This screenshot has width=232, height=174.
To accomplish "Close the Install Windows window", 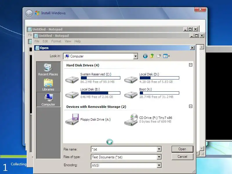I will pyautogui.click(x=200, y=9).
